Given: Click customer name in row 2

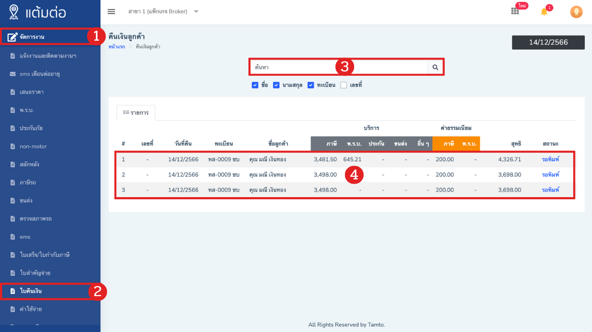Looking at the screenshot, I should [267, 175].
